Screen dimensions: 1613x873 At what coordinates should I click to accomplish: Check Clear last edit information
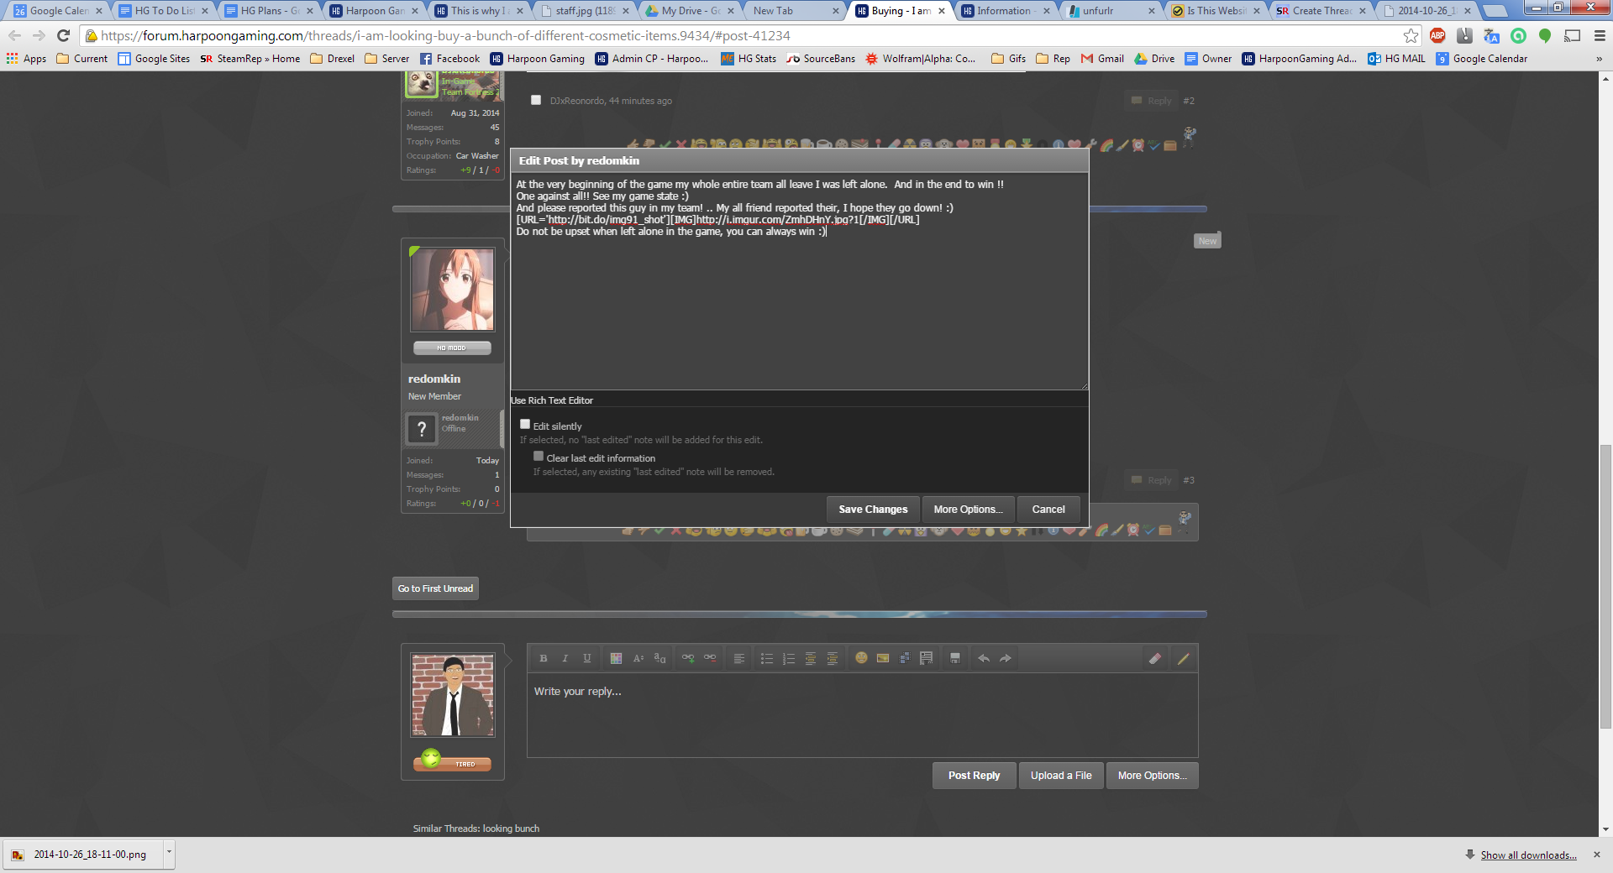539,457
